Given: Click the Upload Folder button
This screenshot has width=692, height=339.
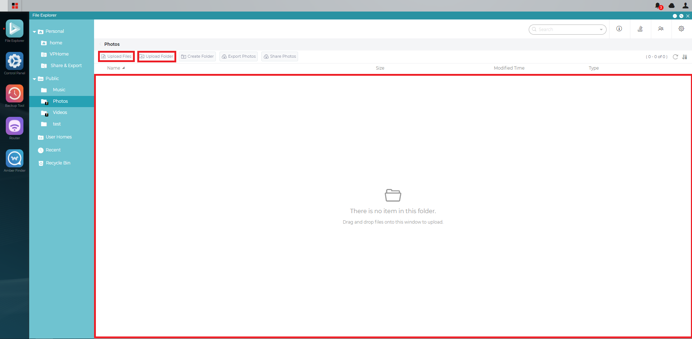Looking at the screenshot, I should [157, 57].
